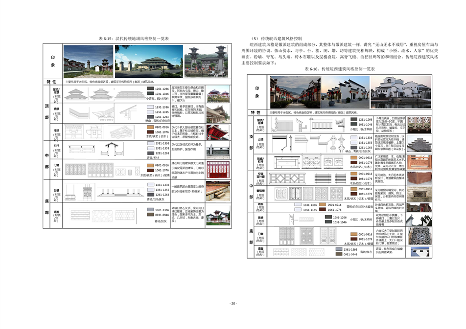Viewport: 466px width, 329px height.
Task: Open the twin watchtowers photo in table 6-15
Action: pos(207,62)
